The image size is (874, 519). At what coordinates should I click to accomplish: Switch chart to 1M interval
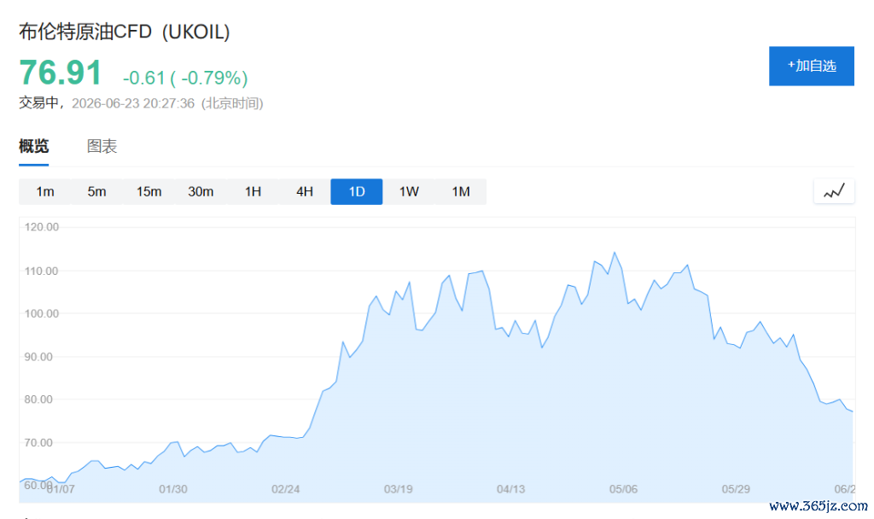(460, 192)
